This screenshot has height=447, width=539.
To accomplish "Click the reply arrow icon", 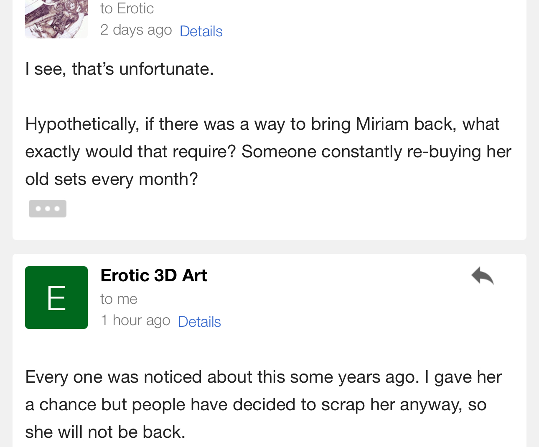I will point(482,276).
